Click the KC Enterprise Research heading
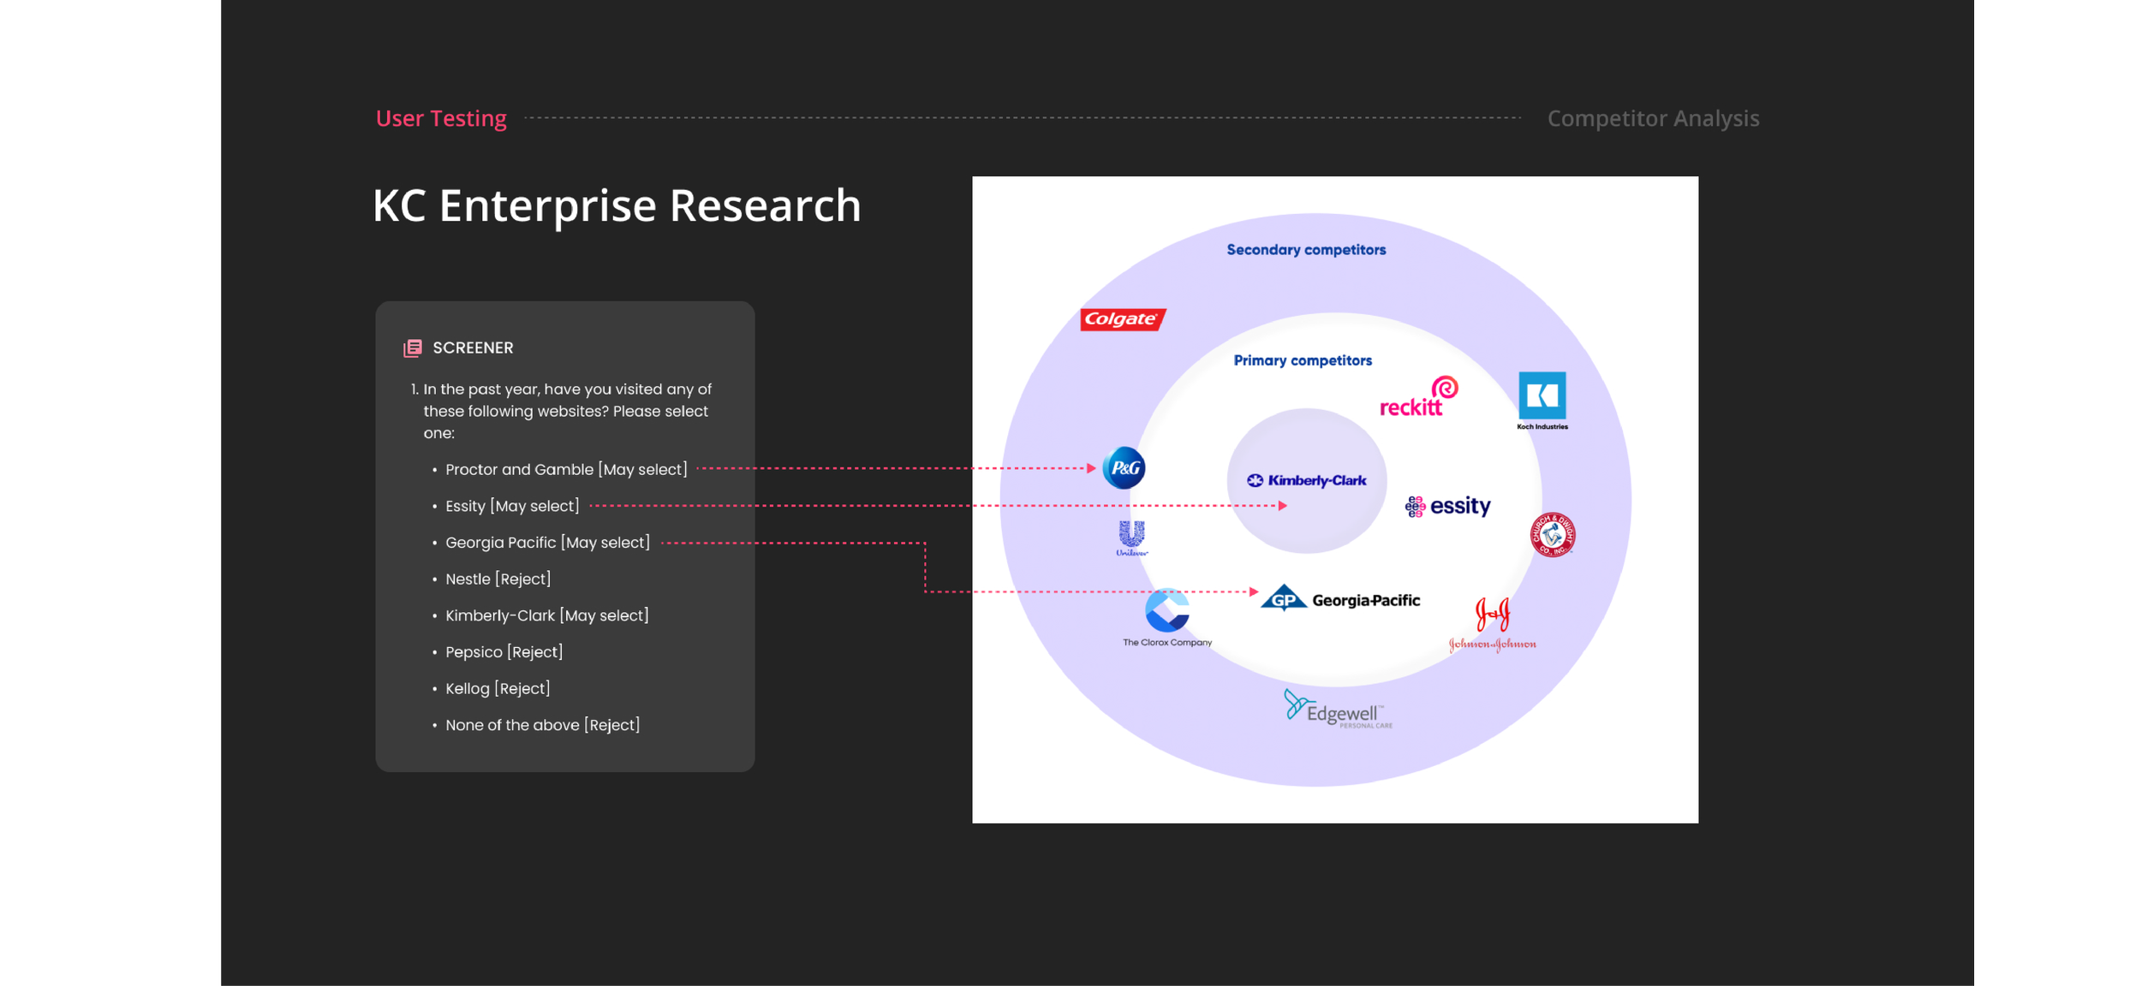Image resolution: width=2141 pixels, height=986 pixels. [617, 205]
